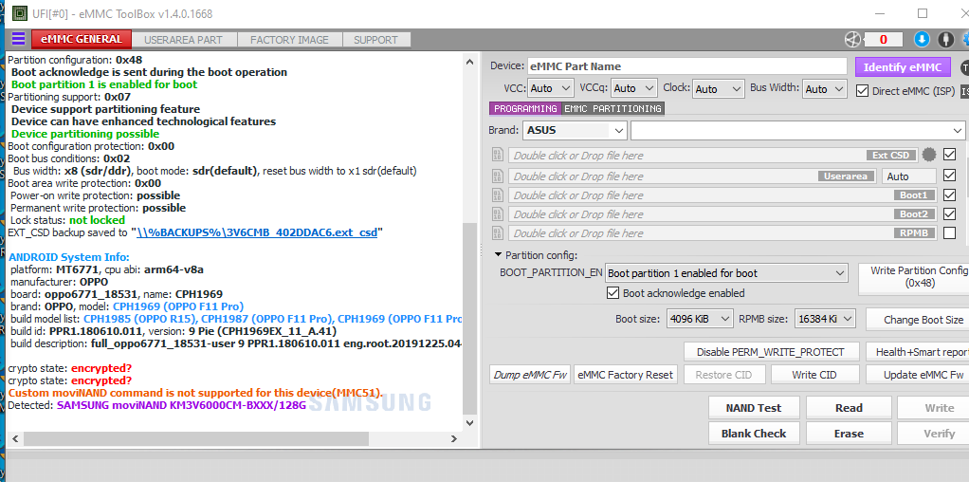
Task: Click the Ext CSD file drop field
Action: [714, 155]
